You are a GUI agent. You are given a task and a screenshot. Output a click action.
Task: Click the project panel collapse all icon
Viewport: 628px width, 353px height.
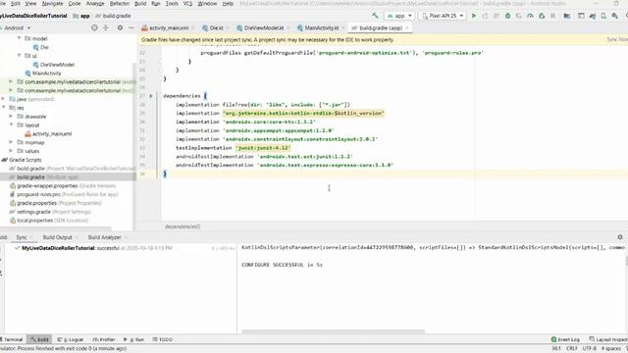coord(106,28)
